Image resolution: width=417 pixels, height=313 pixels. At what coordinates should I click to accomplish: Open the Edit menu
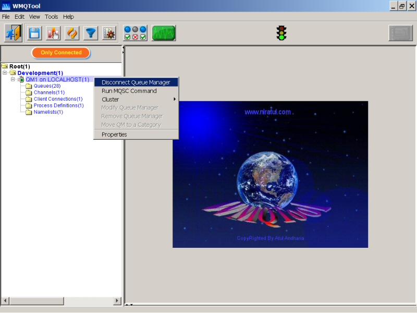(x=19, y=17)
